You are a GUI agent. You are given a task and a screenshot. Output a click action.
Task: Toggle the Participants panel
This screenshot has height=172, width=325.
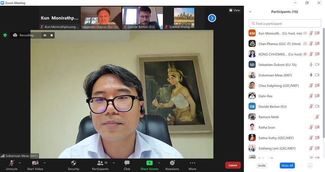coord(100,165)
